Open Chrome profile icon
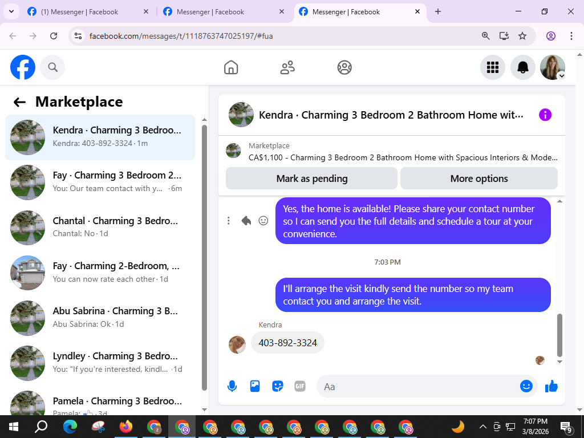This screenshot has width=584, height=438. coord(551,36)
